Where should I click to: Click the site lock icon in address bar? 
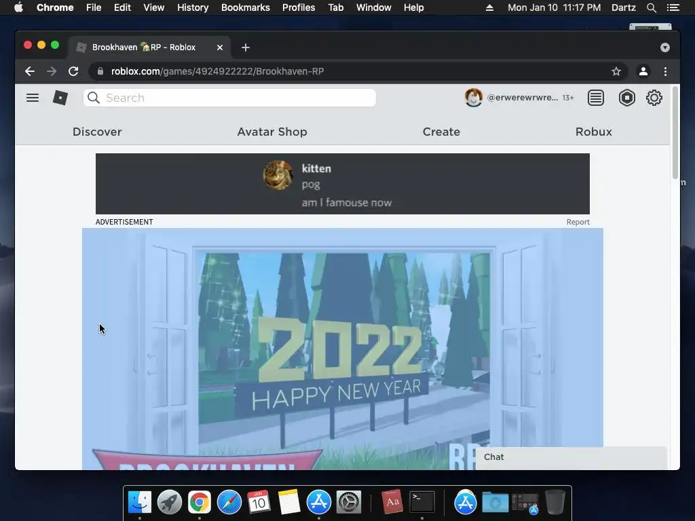[100, 71]
